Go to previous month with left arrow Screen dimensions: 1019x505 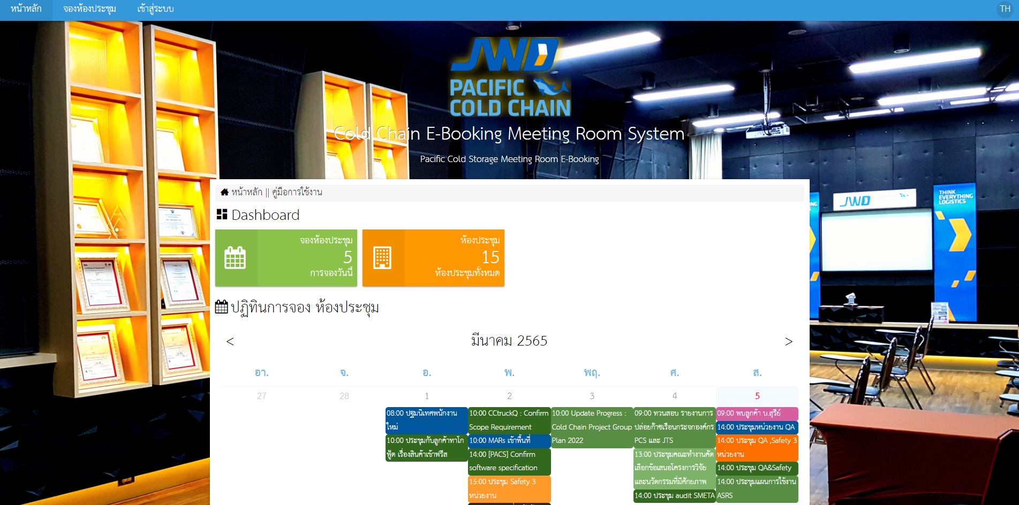[x=230, y=341]
